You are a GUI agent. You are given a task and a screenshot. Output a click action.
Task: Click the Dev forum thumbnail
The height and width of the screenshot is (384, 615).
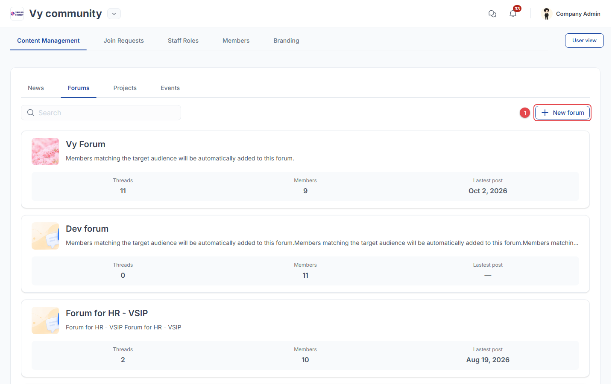(x=45, y=236)
